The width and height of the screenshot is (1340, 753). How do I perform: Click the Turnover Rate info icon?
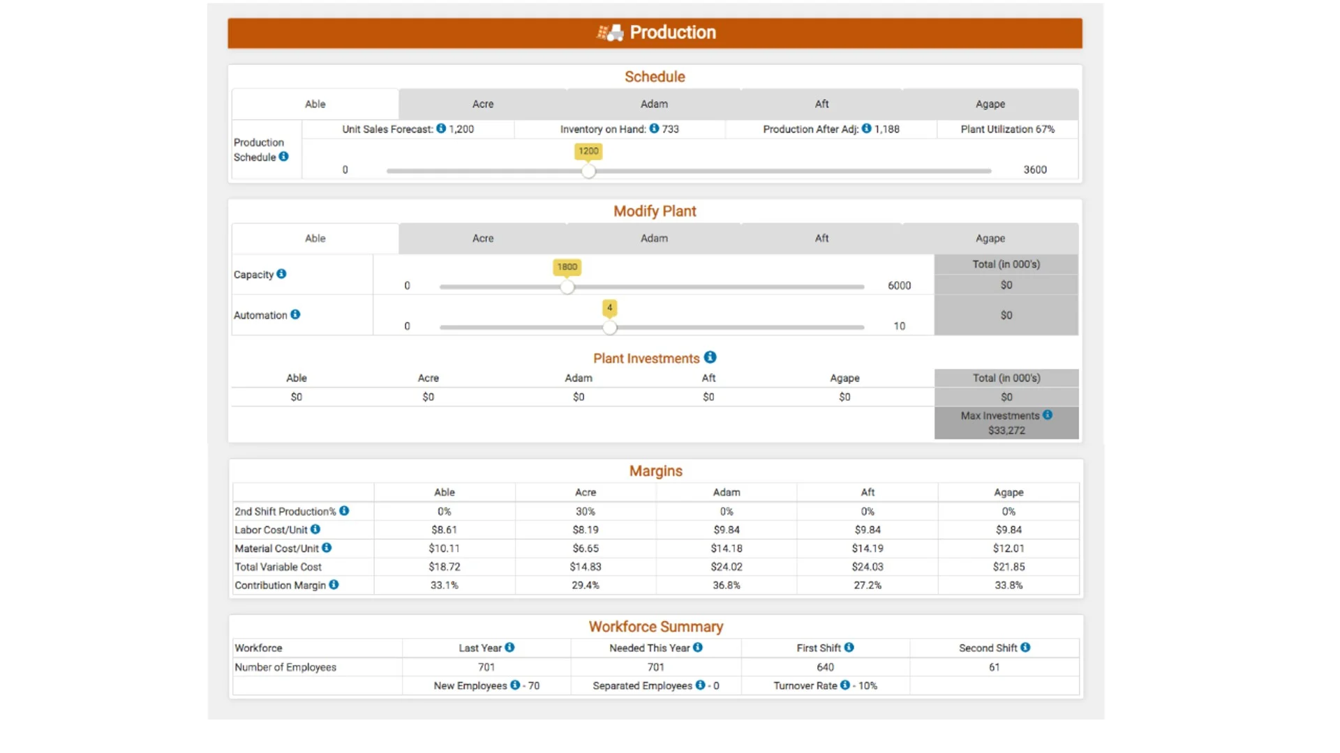(x=844, y=685)
